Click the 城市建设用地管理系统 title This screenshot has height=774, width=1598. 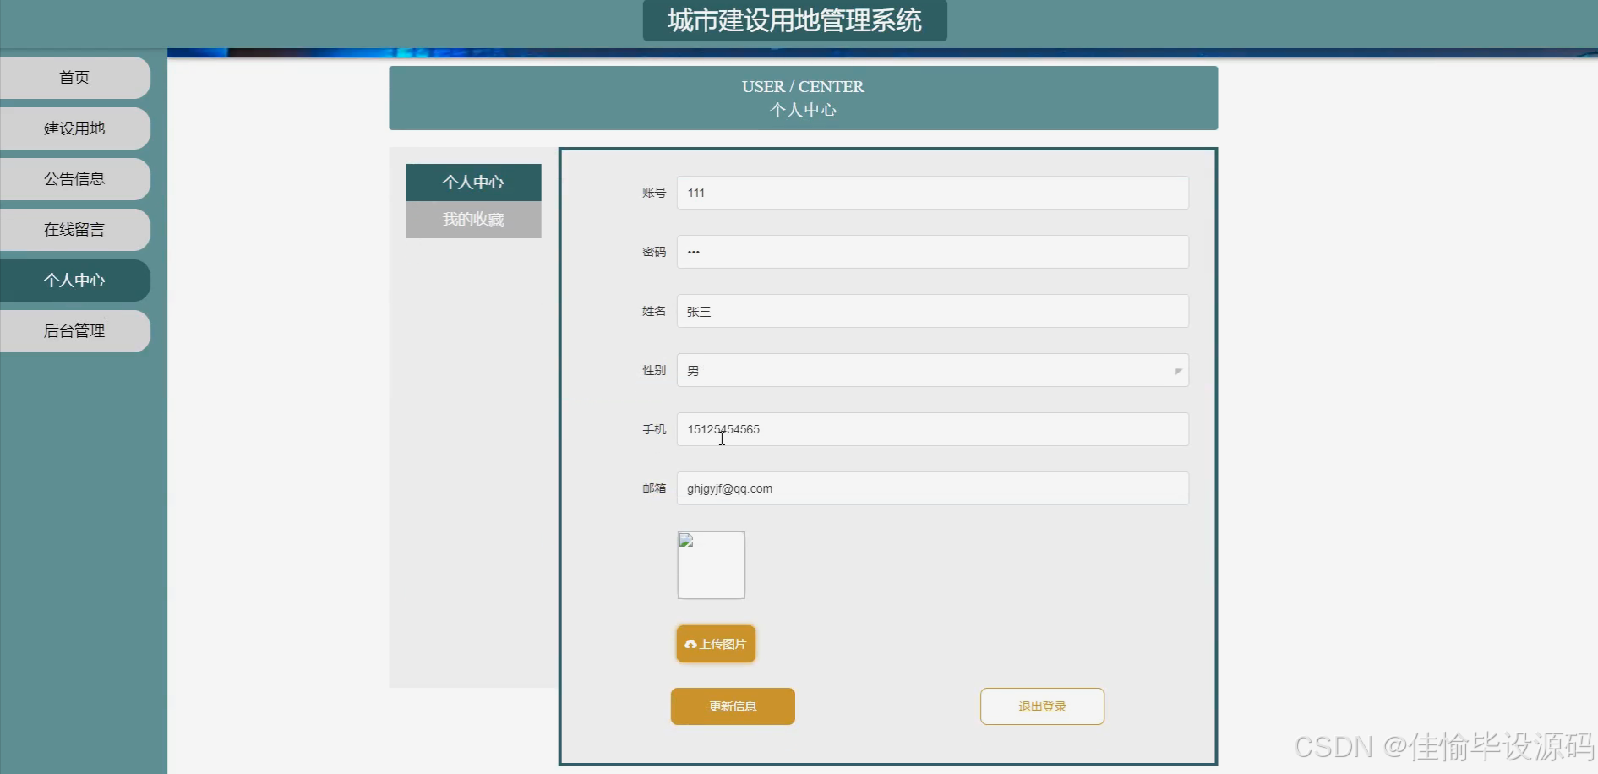[794, 20]
